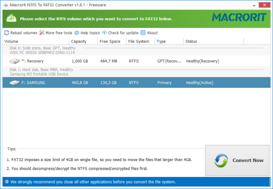
Task: Click the green converter logo in banner
Action: point(11,18)
